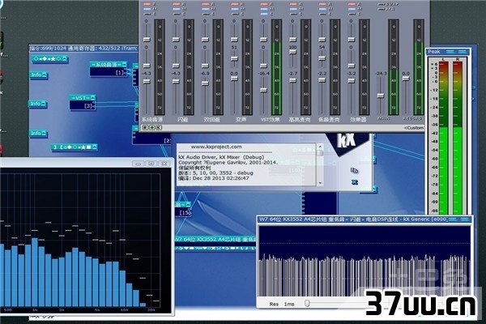
Task: Click the left channel bar of Peak meter
Action: point(444,138)
